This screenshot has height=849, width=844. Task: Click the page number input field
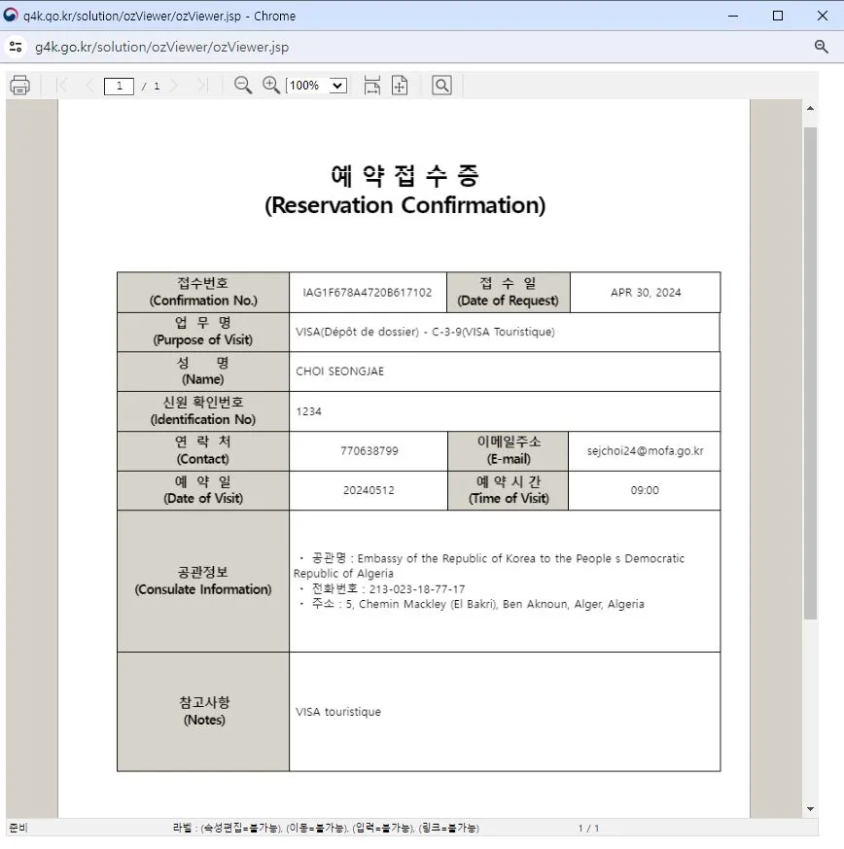click(119, 86)
